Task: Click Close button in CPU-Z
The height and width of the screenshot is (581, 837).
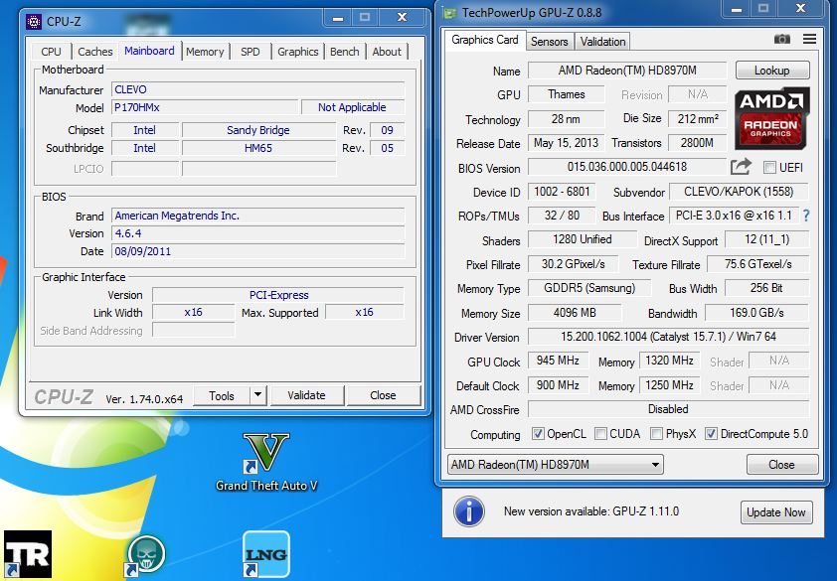Action: [383, 395]
